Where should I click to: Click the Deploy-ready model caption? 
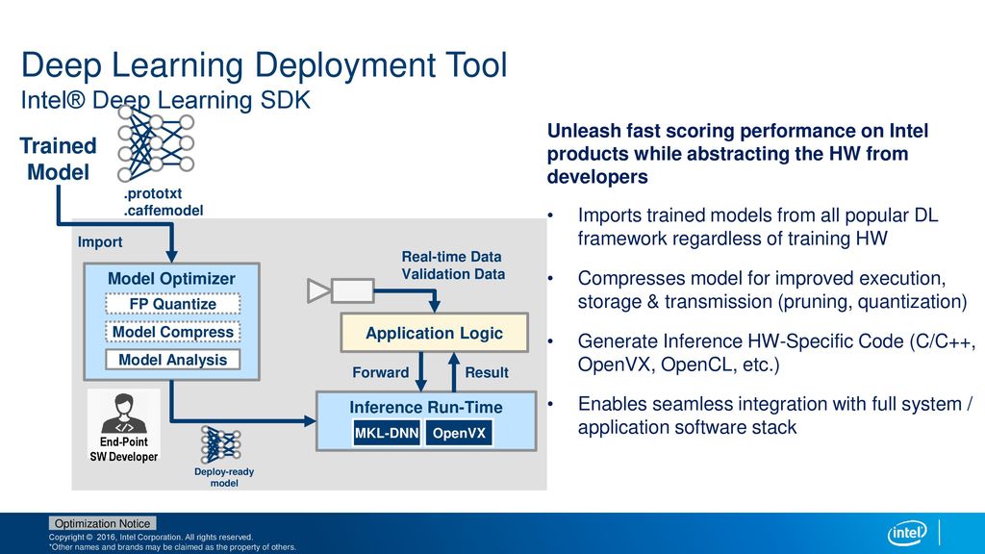point(224,477)
